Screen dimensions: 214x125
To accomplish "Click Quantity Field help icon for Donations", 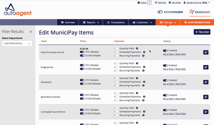I will click(137, 78).
